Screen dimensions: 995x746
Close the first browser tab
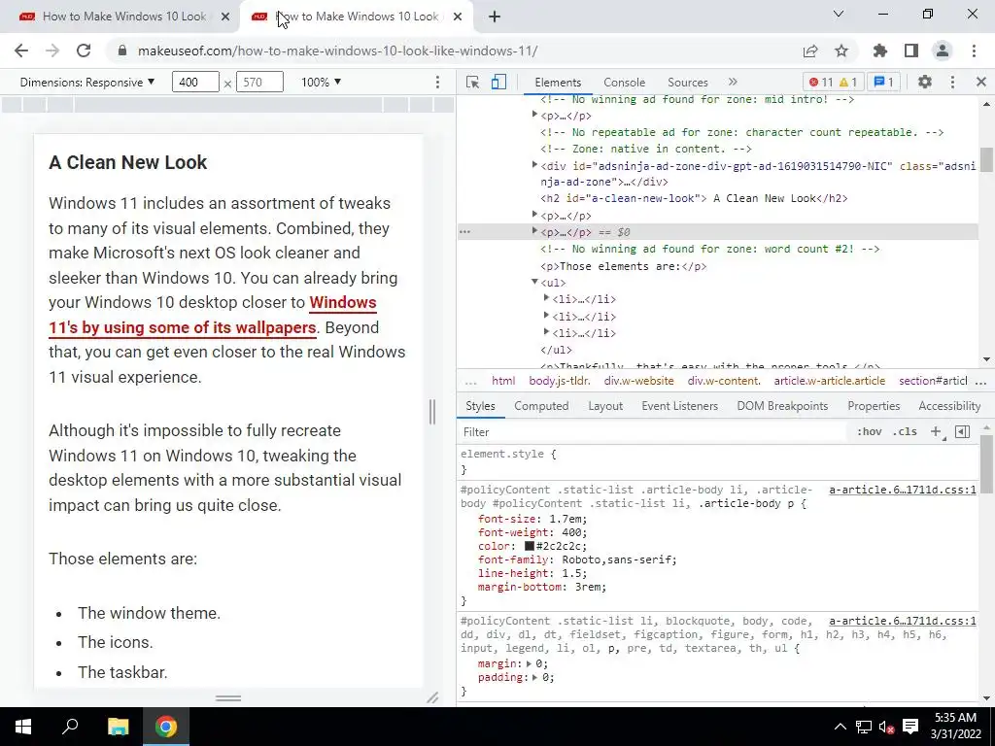(225, 17)
